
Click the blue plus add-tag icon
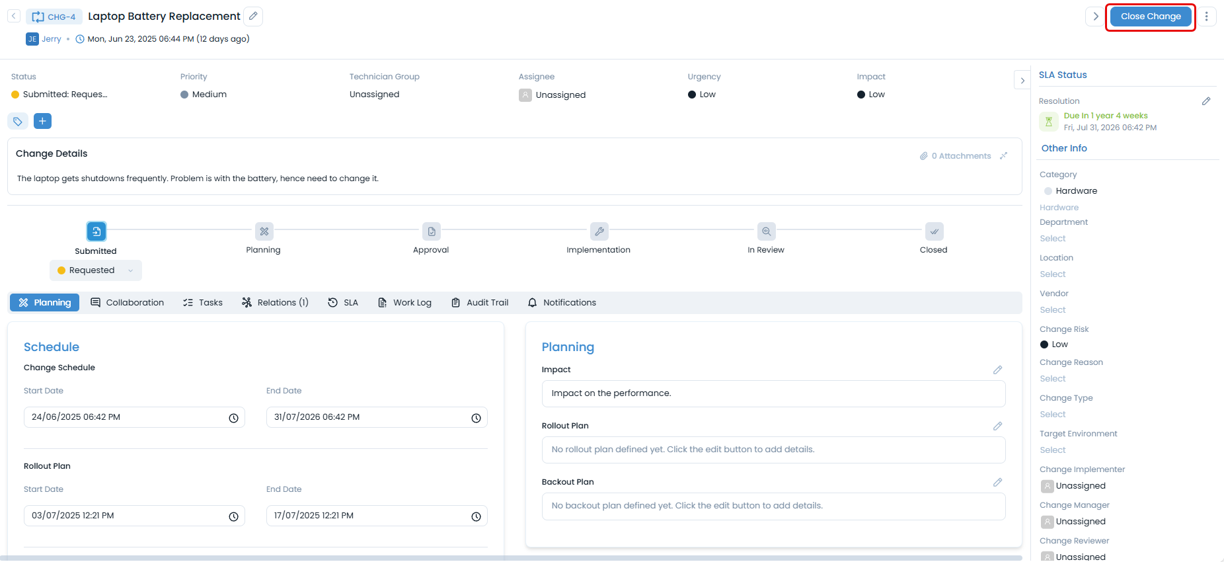click(x=42, y=121)
